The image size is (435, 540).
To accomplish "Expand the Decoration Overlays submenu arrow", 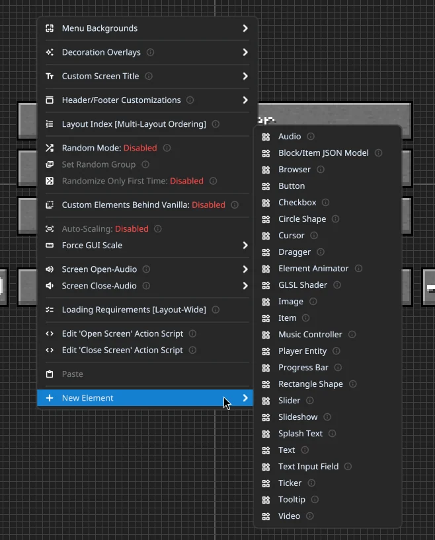I will click(245, 52).
